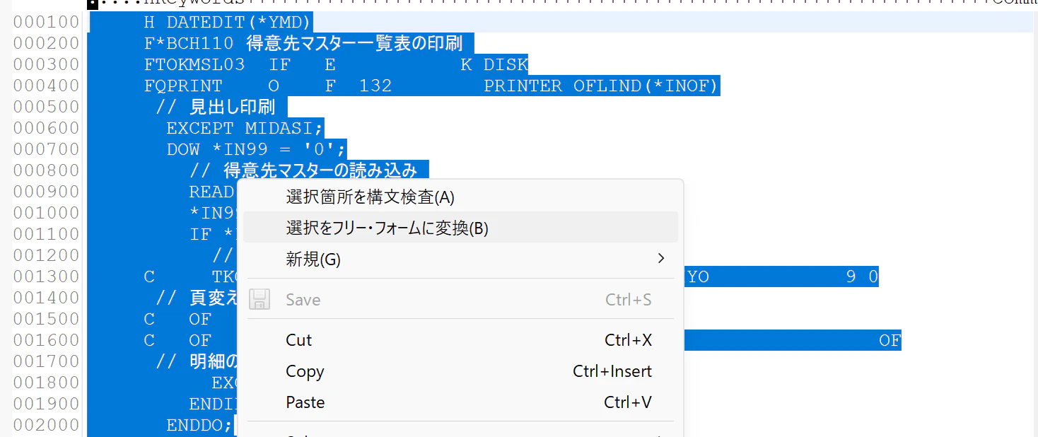Click the 9 0 result field text
The width and height of the screenshot is (1038, 437).
click(862, 276)
